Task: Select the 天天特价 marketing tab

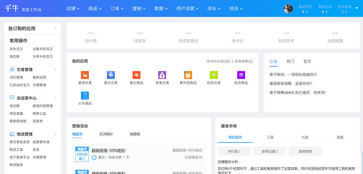Action: (x=106, y=134)
